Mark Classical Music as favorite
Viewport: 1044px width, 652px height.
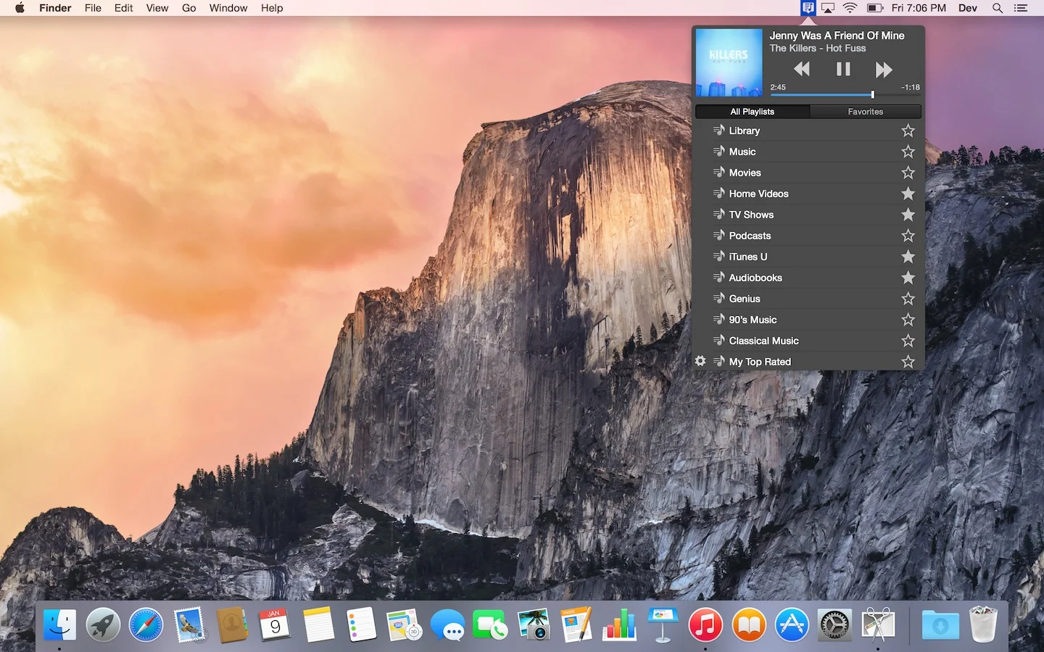(x=908, y=340)
